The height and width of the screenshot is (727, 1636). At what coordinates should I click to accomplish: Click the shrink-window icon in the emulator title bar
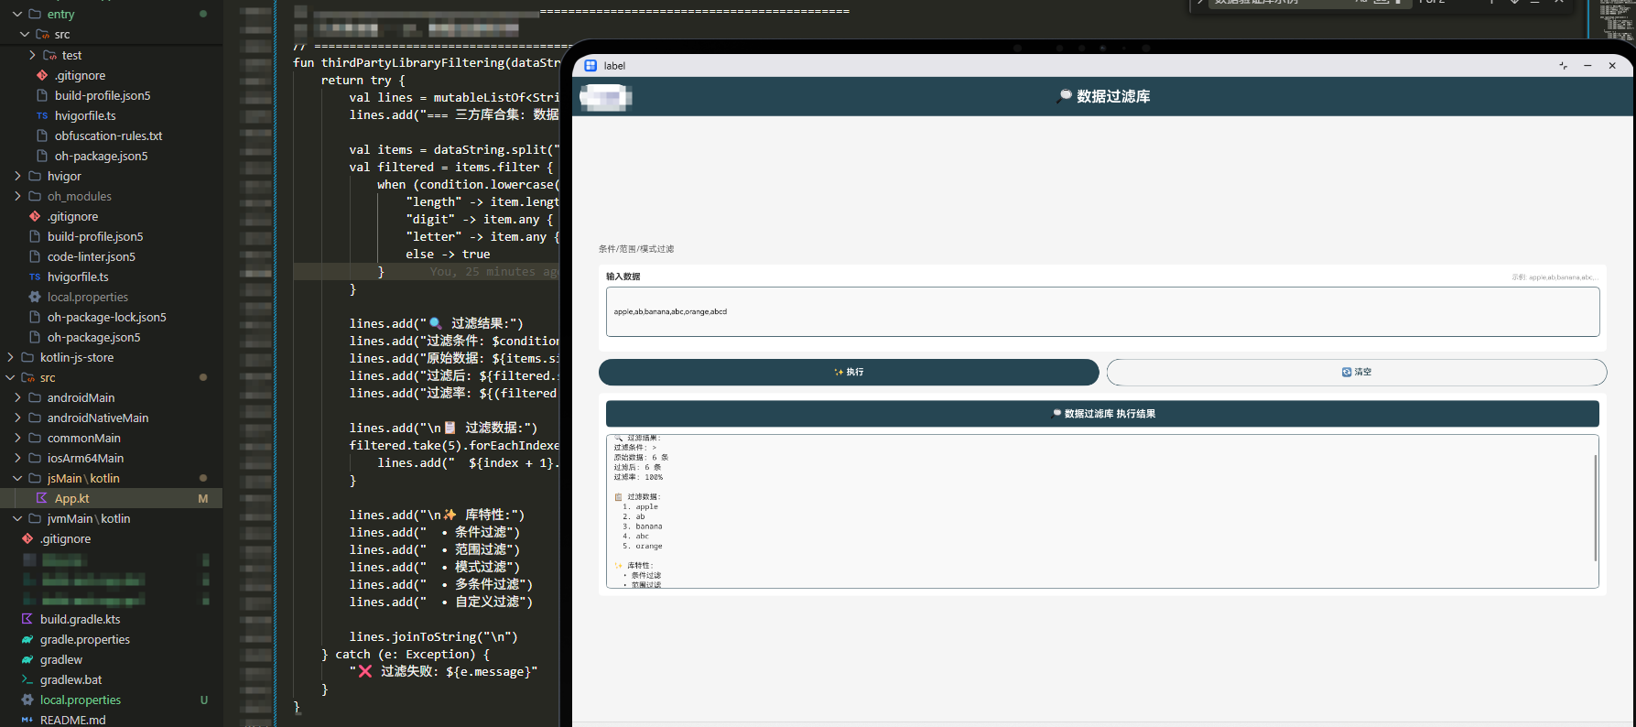coord(1563,65)
